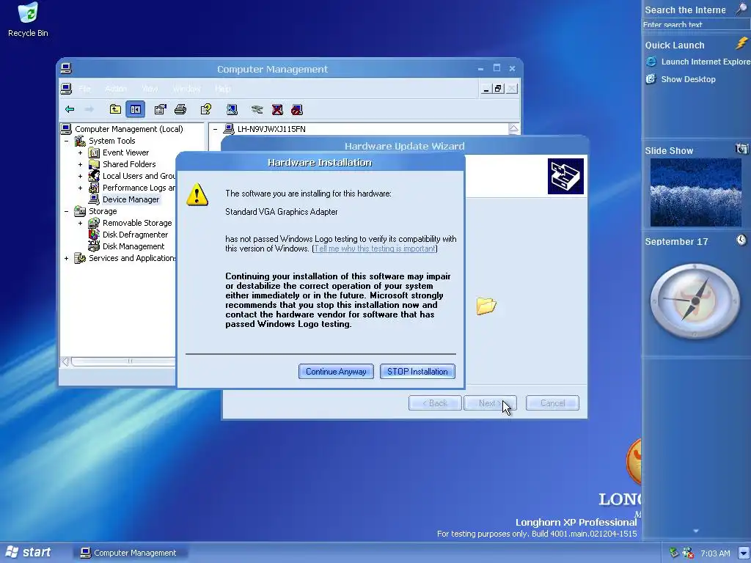Click STOP Installation button
Image resolution: width=751 pixels, height=563 pixels.
click(x=417, y=372)
